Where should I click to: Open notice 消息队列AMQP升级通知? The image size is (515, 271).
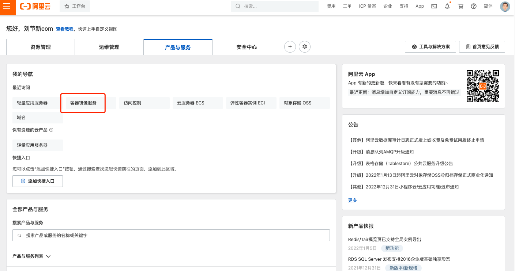click(381, 152)
